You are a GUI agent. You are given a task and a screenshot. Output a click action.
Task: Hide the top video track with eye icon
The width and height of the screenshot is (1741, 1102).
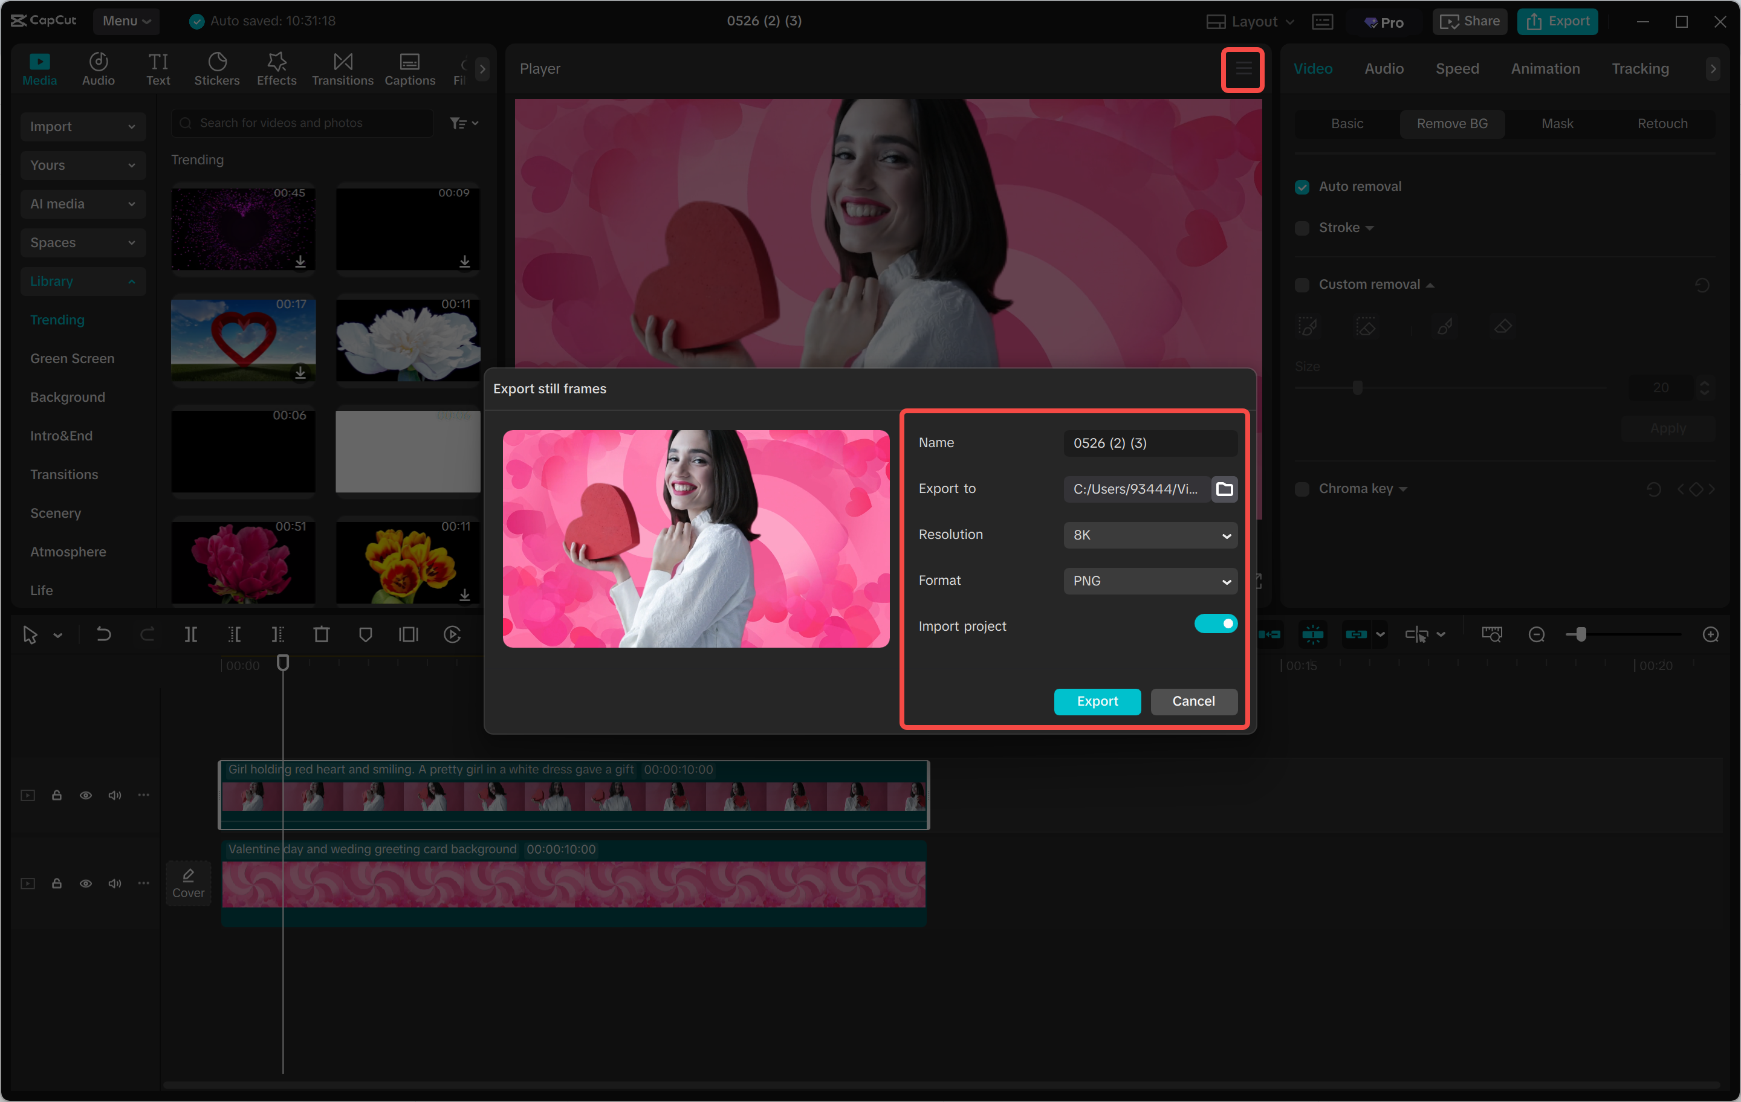(85, 795)
